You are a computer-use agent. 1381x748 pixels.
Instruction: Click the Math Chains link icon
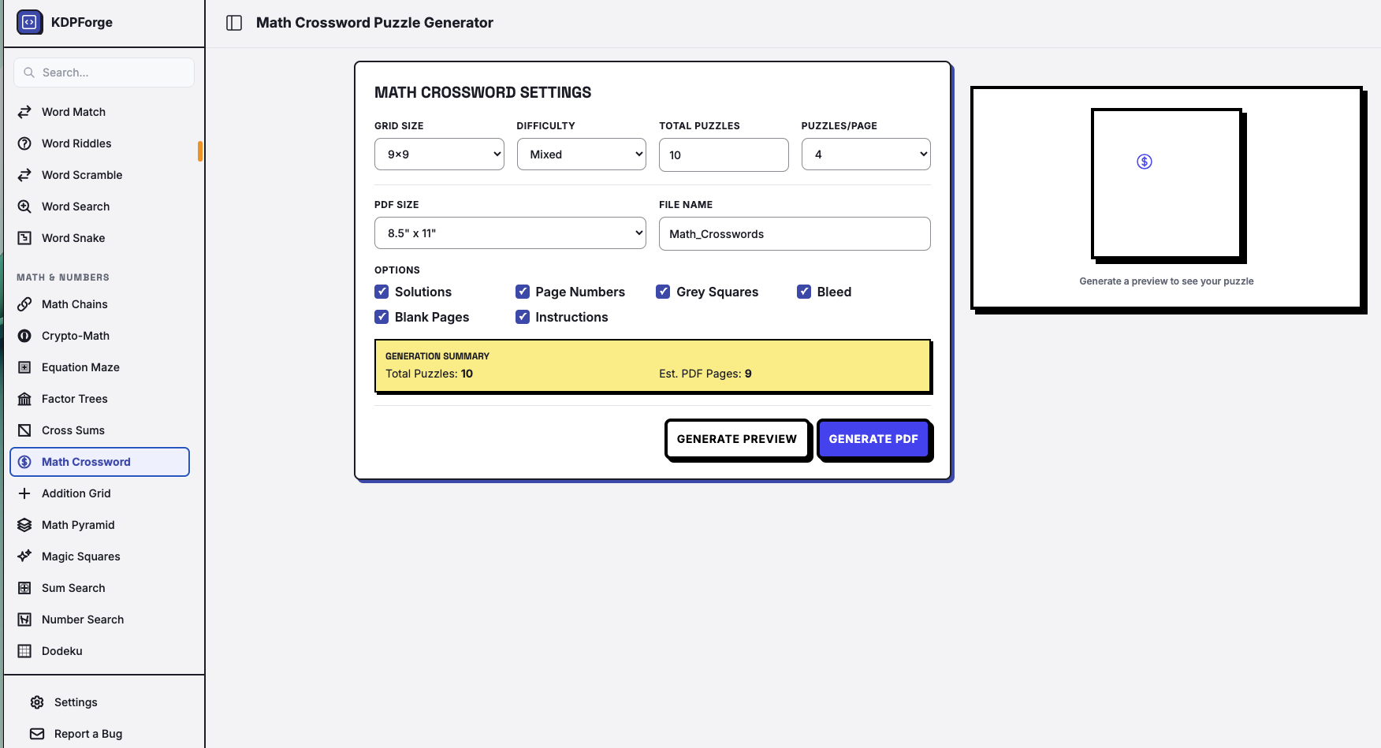24,304
